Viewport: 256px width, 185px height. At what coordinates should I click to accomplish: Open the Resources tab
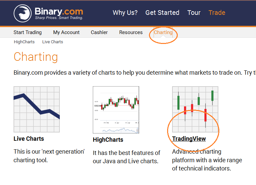click(131, 32)
